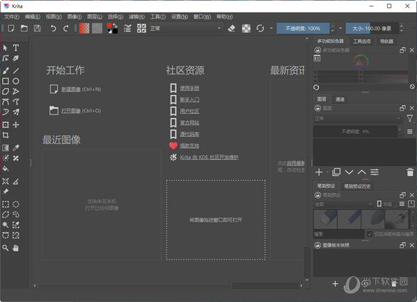Click the brush size 100.00 slider
Screen dimensions: 417x302
coord(372,29)
